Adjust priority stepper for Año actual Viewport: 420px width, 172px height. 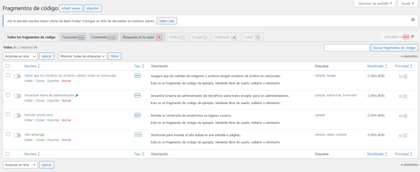(405, 136)
